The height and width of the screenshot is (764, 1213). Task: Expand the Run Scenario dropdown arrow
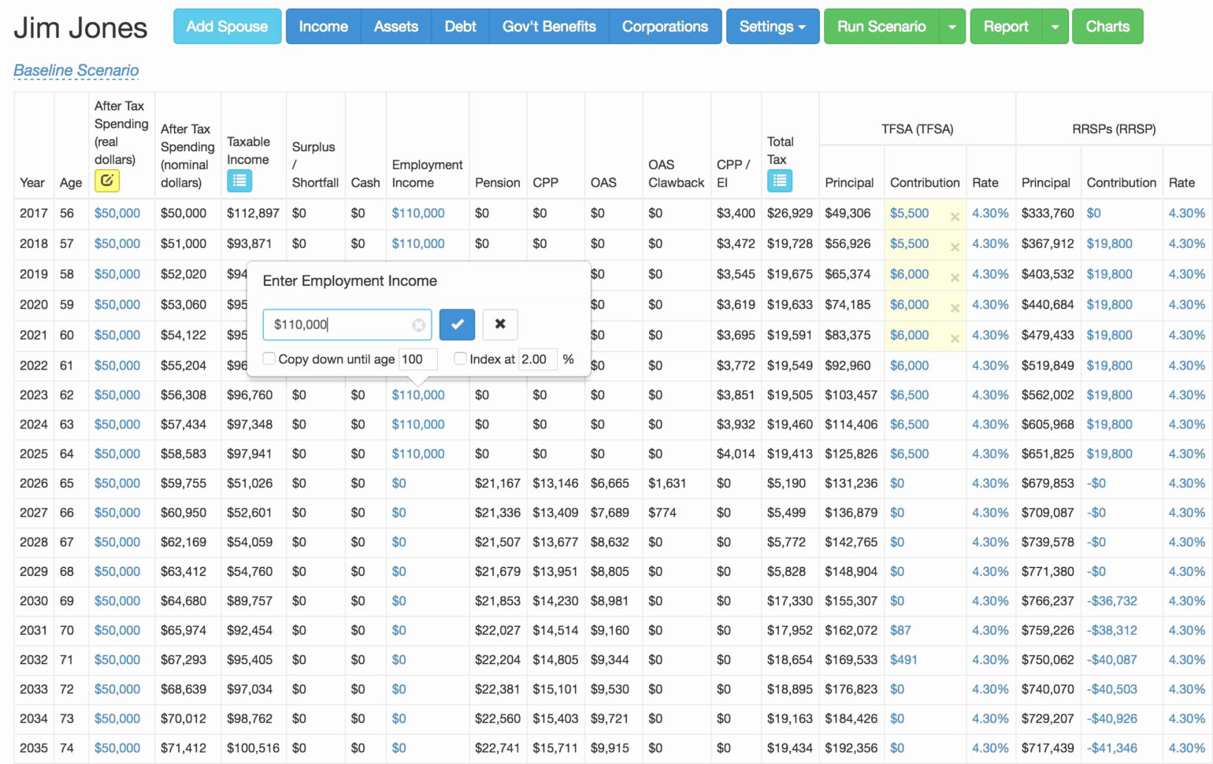click(x=952, y=27)
